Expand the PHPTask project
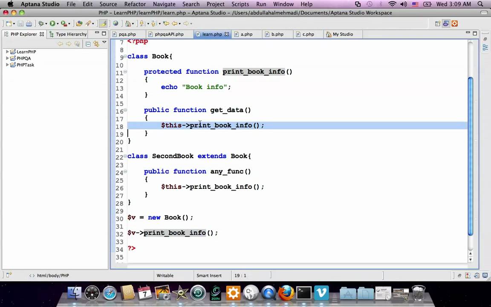Screen dimensions: 491x307 coord(8,65)
